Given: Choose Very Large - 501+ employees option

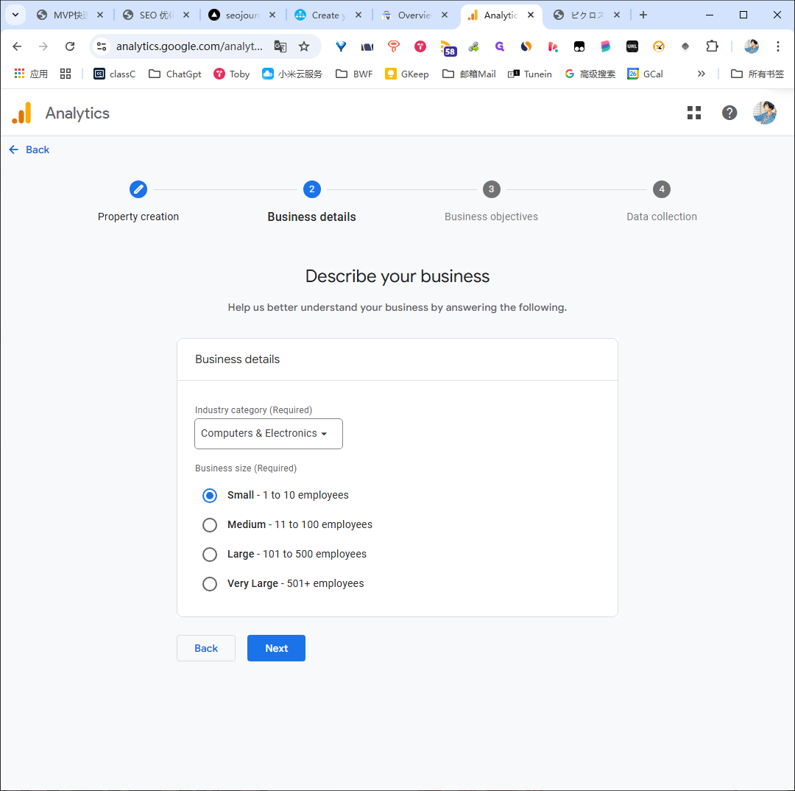Looking at the screenshot, I should pos(283,583).
